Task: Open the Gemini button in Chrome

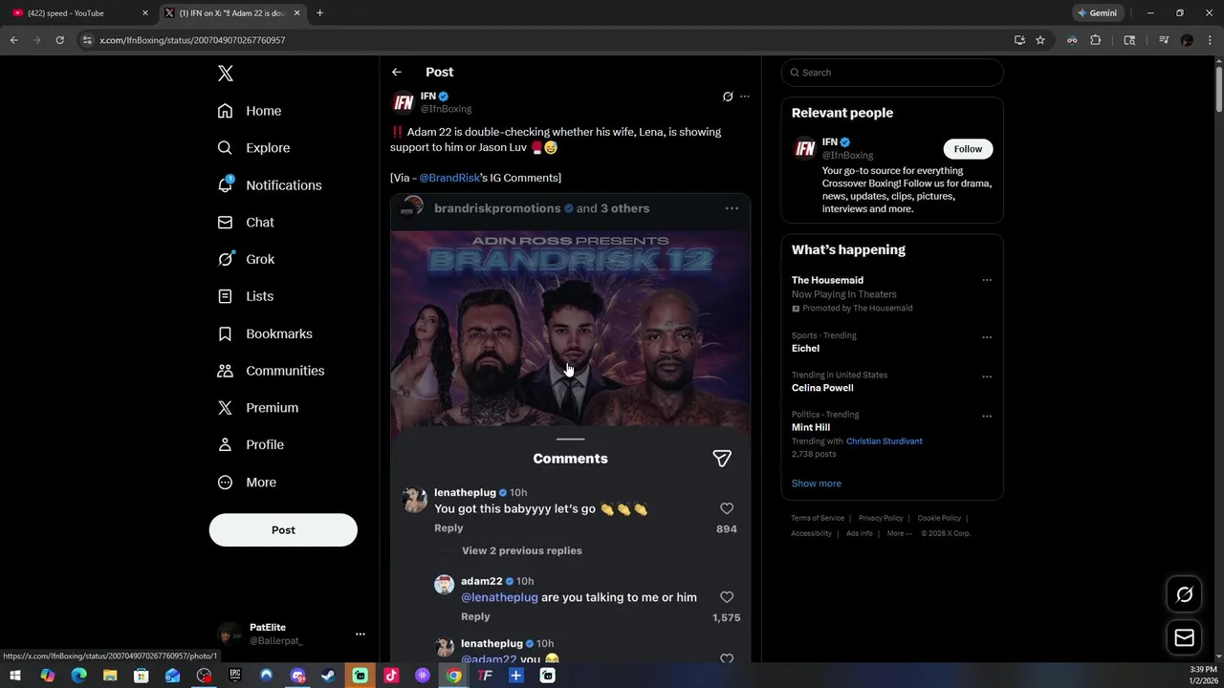Action: pyautogui.click(x=1098, y=13)
